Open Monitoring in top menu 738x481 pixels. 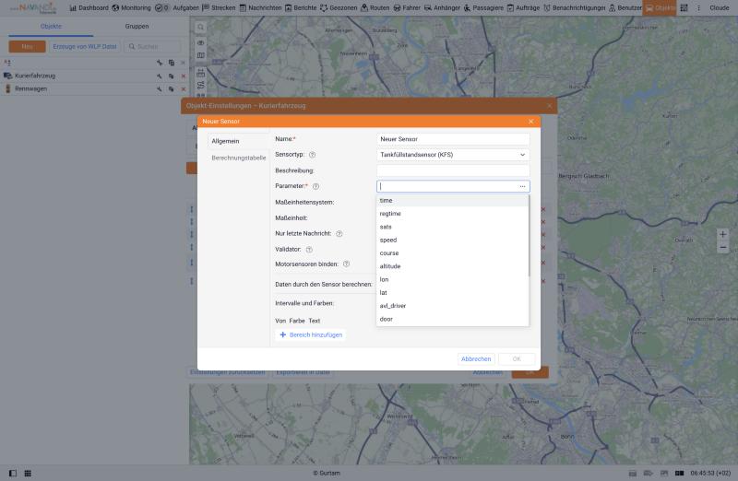tap(131, 8)
